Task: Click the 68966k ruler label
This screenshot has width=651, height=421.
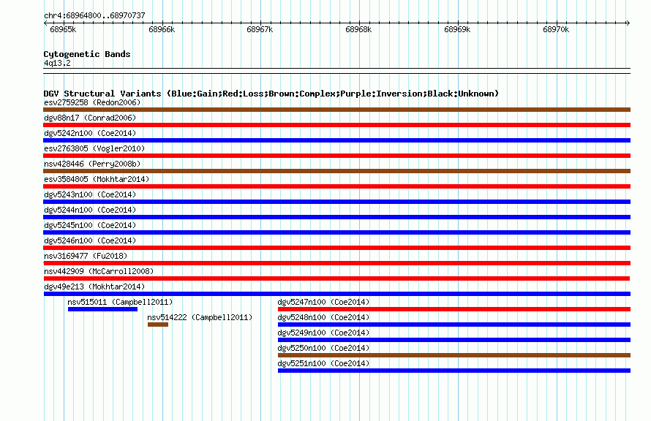Action: coord(162,29)
